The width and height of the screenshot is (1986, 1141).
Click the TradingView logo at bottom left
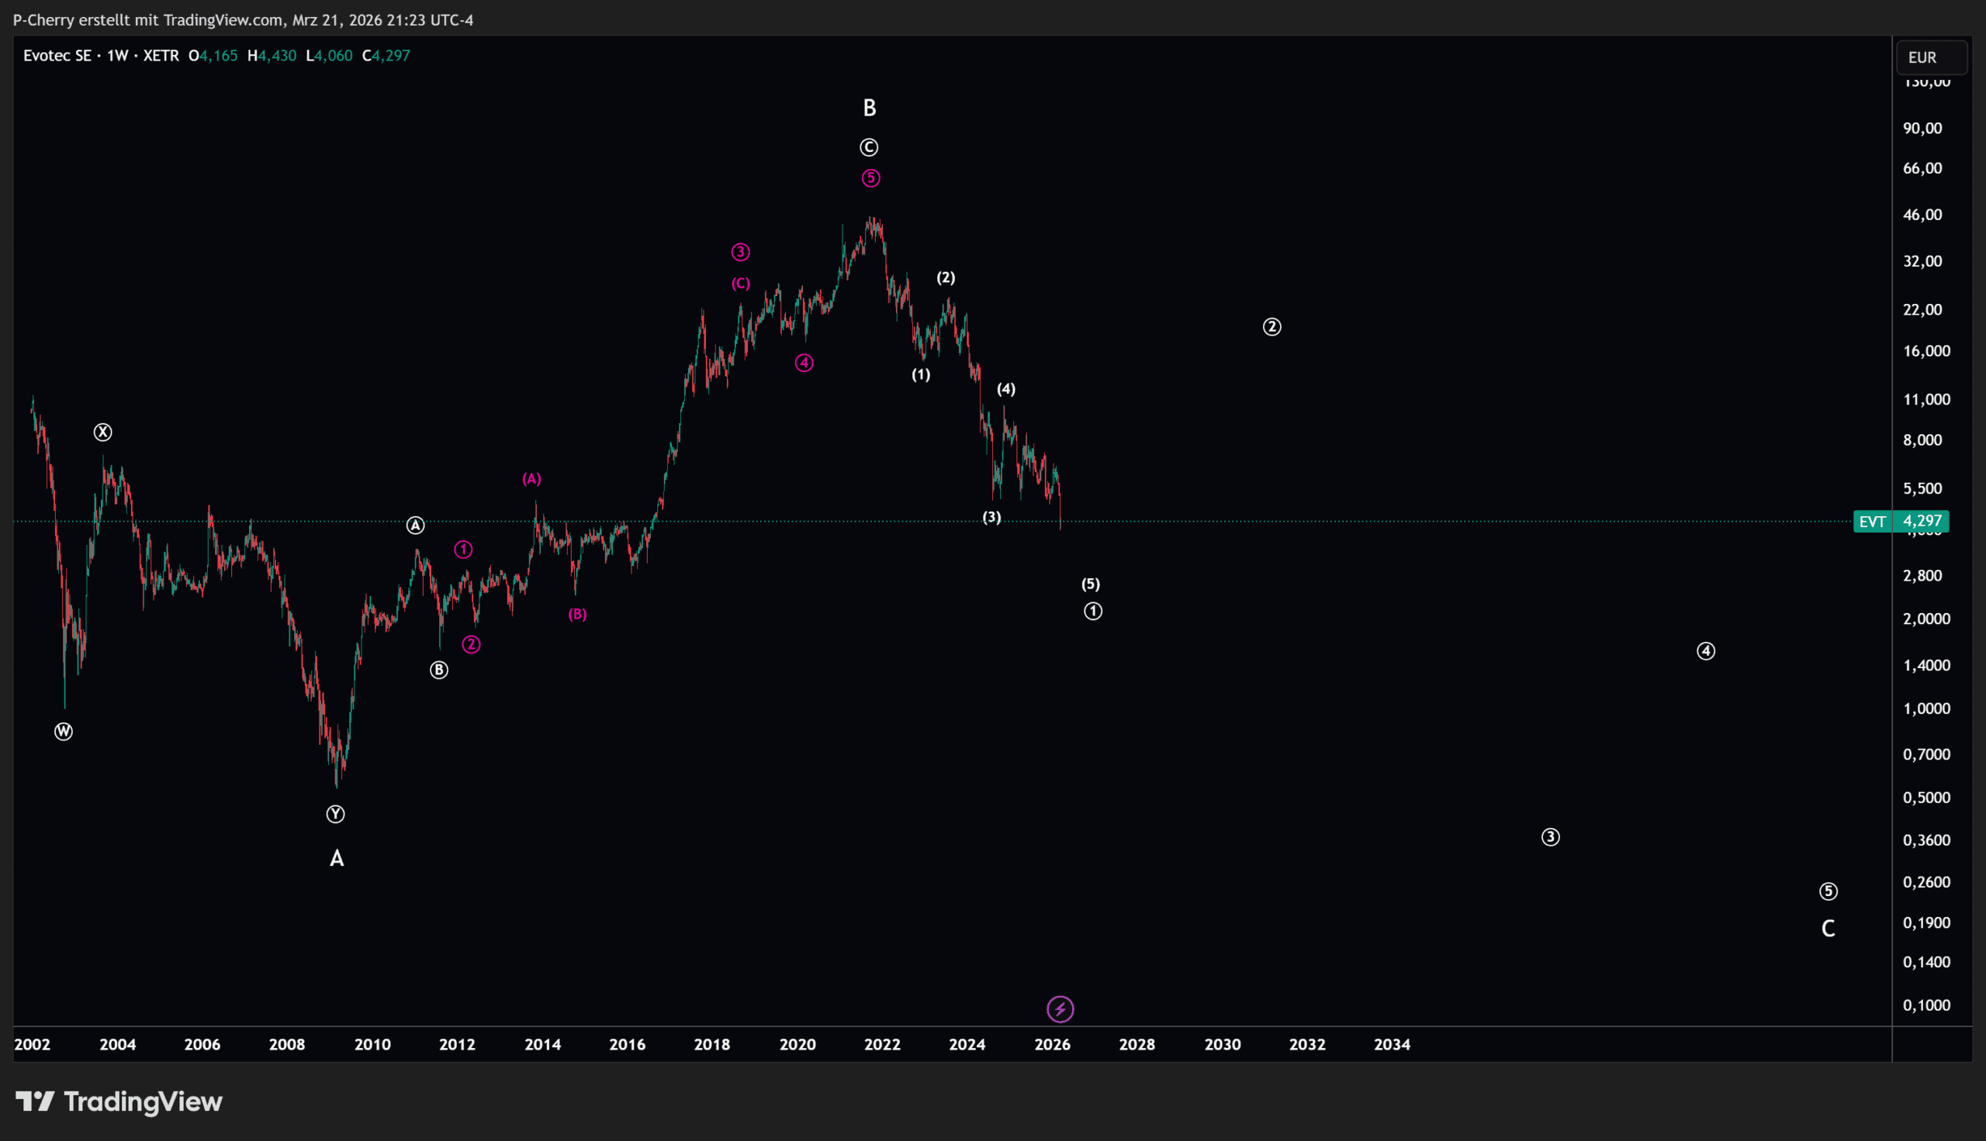(119, 1101)
